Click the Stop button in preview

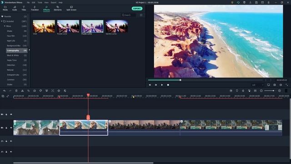pos(168,85)
